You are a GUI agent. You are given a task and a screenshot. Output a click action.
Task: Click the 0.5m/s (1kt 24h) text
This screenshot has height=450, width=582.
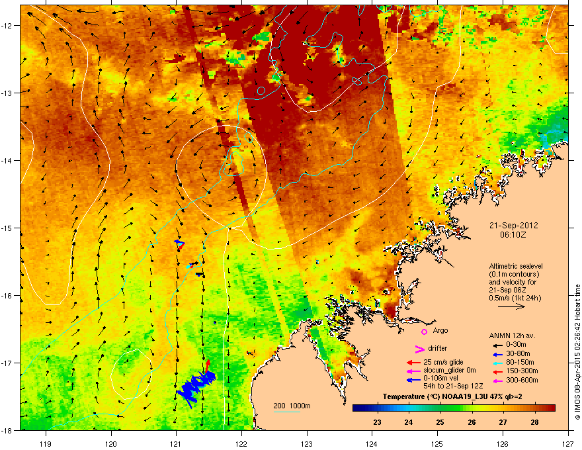pyautogui.click(x=515, y=298)
